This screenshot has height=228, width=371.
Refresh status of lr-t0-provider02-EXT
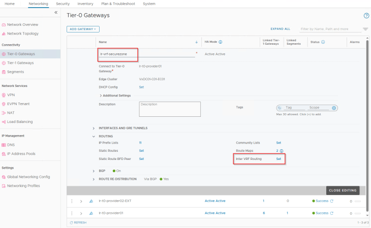point(332,201)
